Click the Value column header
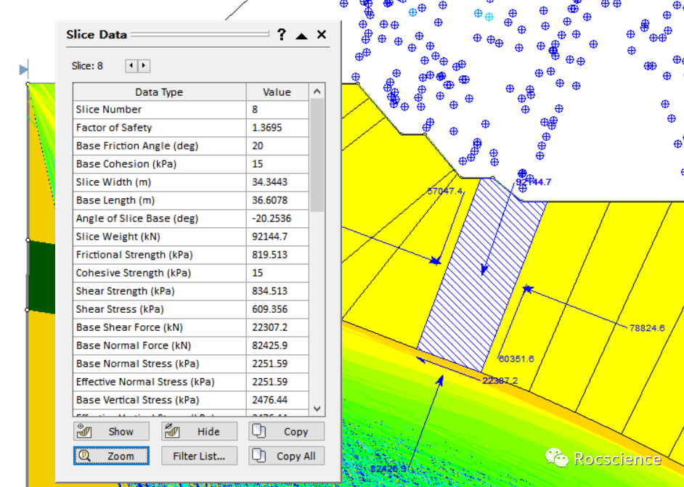This screenshot has height=487, width=684. point(277,92)
